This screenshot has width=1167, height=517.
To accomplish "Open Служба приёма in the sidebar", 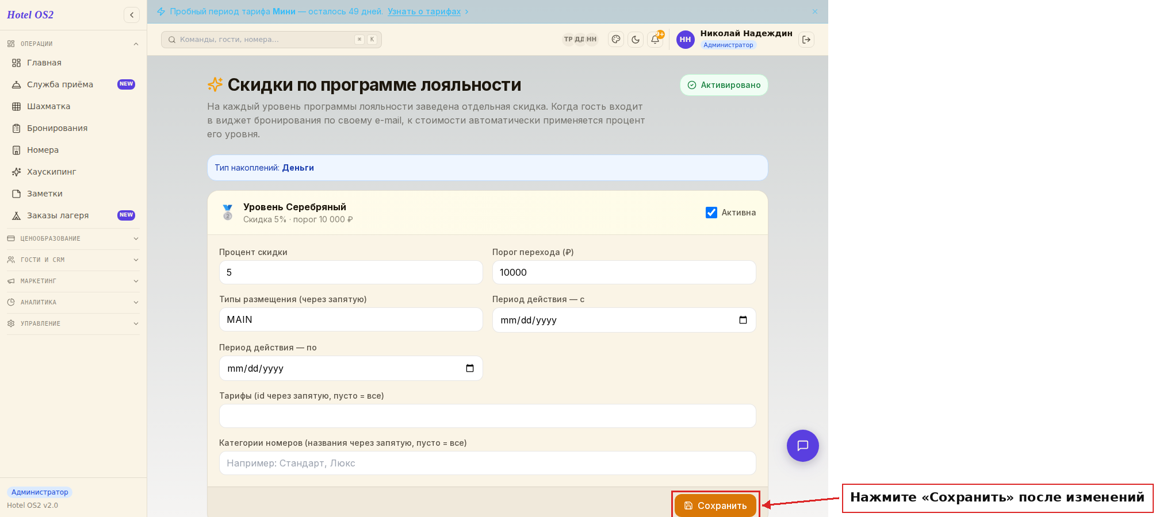I will click(x=73, y=84).
